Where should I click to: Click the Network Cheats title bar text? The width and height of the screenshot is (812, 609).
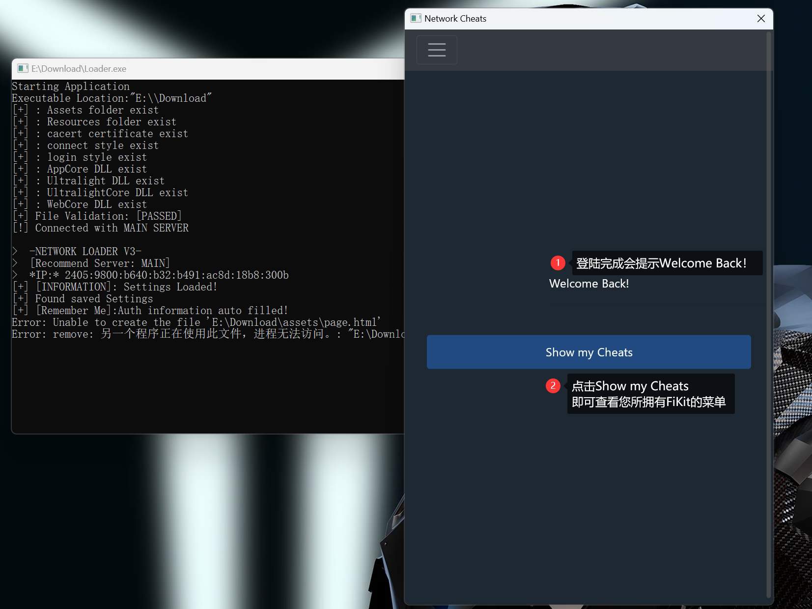tap(455, 19)
